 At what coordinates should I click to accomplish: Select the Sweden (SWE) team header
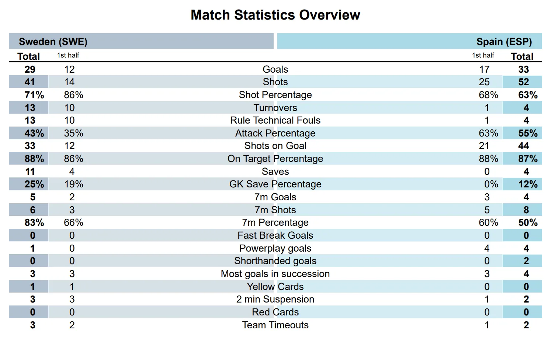click(x=53, y=42)
